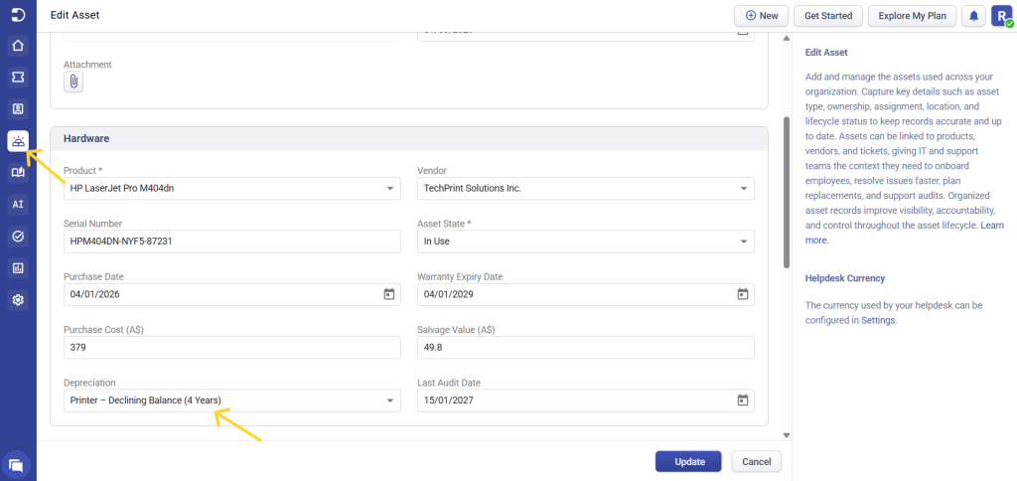Viewport: 1017px width, 481px height.
Task: Click the app logo in the sidebar
Action: click(x=18, y=15)
